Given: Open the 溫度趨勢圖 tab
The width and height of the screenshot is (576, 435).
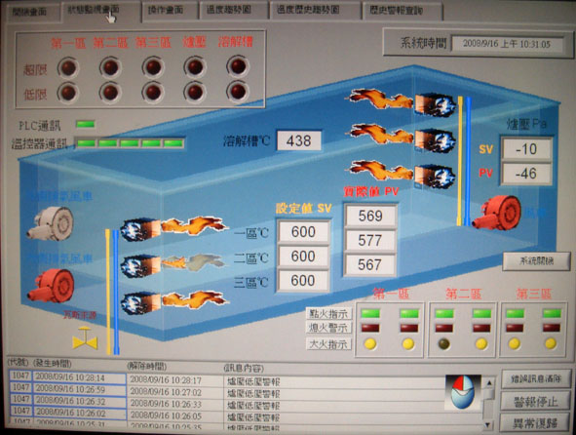Looking at the screenshot, I should [x=234, y=11].
